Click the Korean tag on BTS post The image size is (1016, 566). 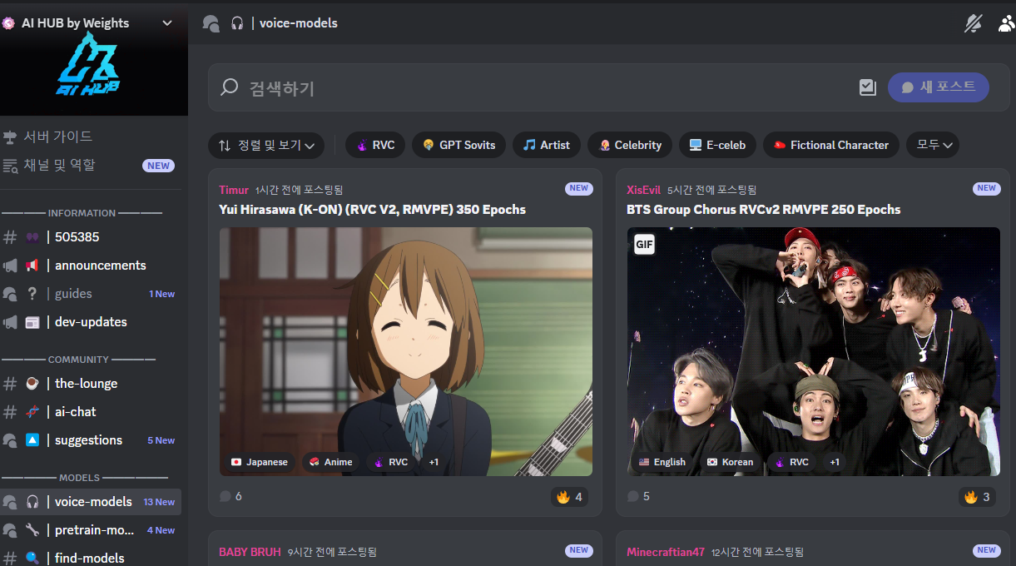point(730,462)
